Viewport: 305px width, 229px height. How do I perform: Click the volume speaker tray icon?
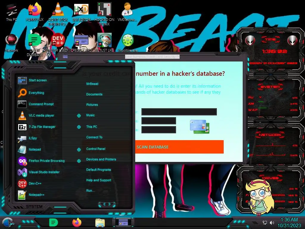(x=272, y=222)
